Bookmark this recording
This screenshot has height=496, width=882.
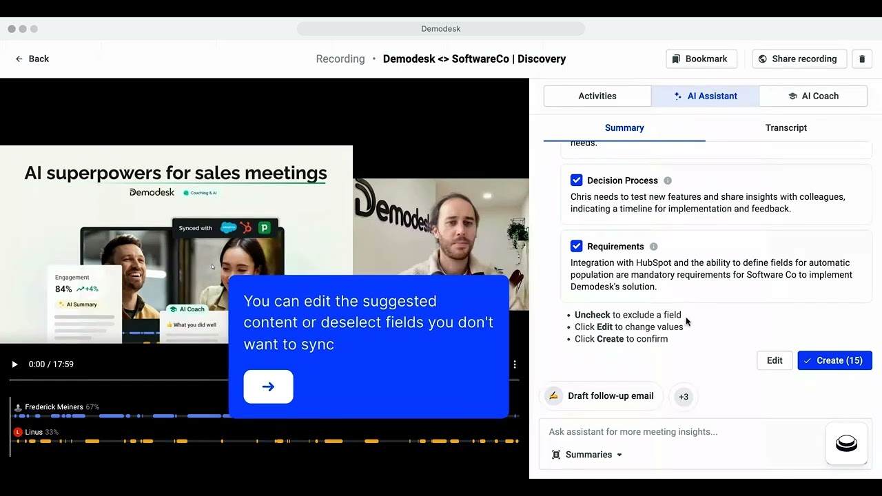click(701, 59)
